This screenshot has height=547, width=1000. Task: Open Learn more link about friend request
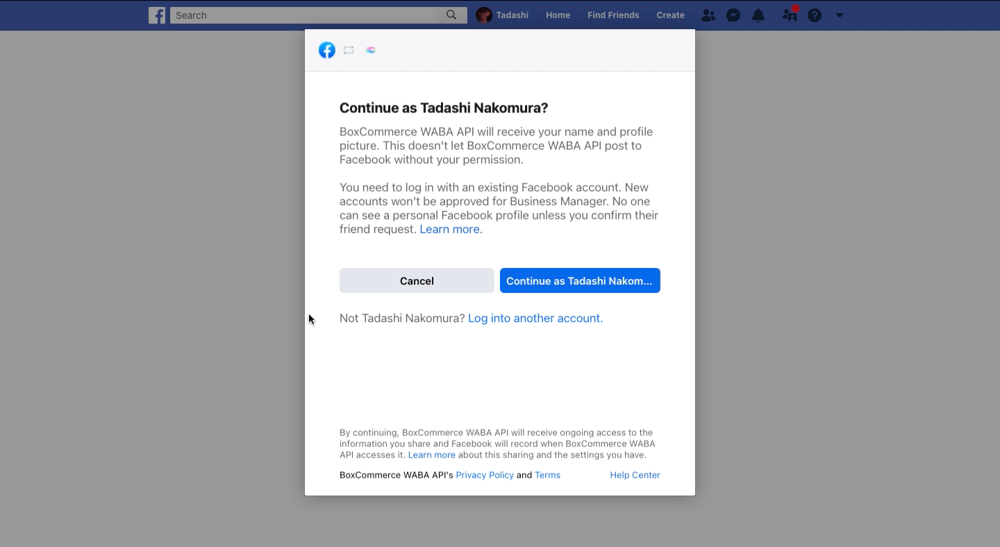449,229
